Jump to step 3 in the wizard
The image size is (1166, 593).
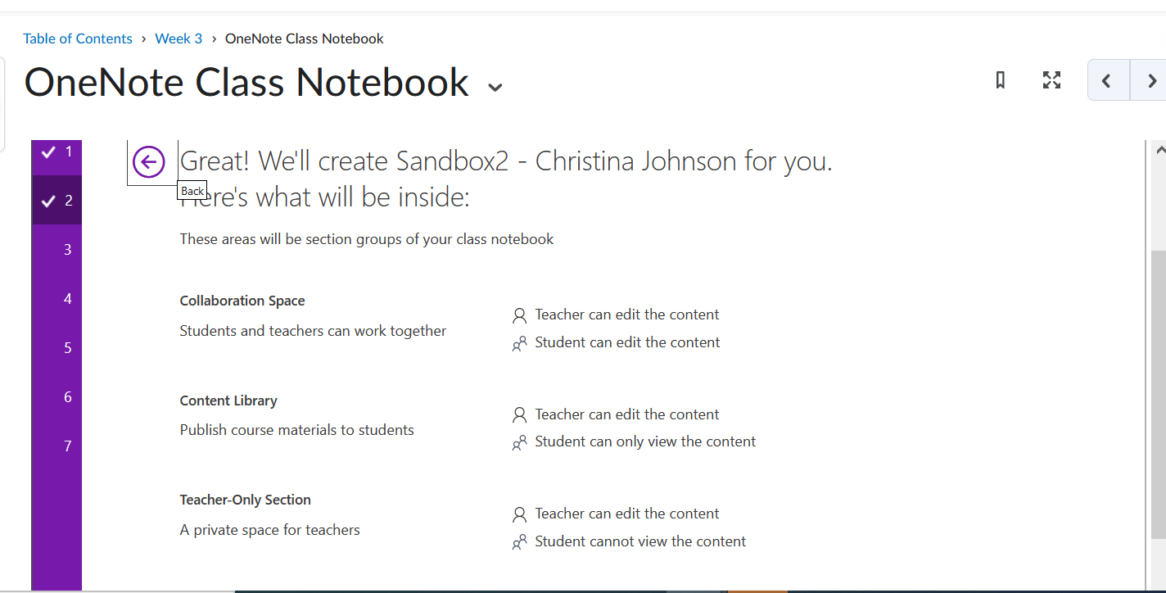67,250
